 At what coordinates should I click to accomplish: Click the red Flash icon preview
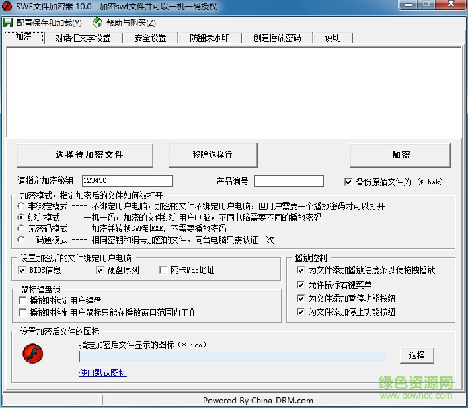pyautogui.click(x=33, y=355)
